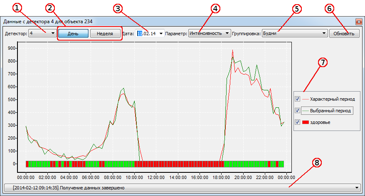Select the День period button
This screenshot has width=365, height=196.
[73, 34]
